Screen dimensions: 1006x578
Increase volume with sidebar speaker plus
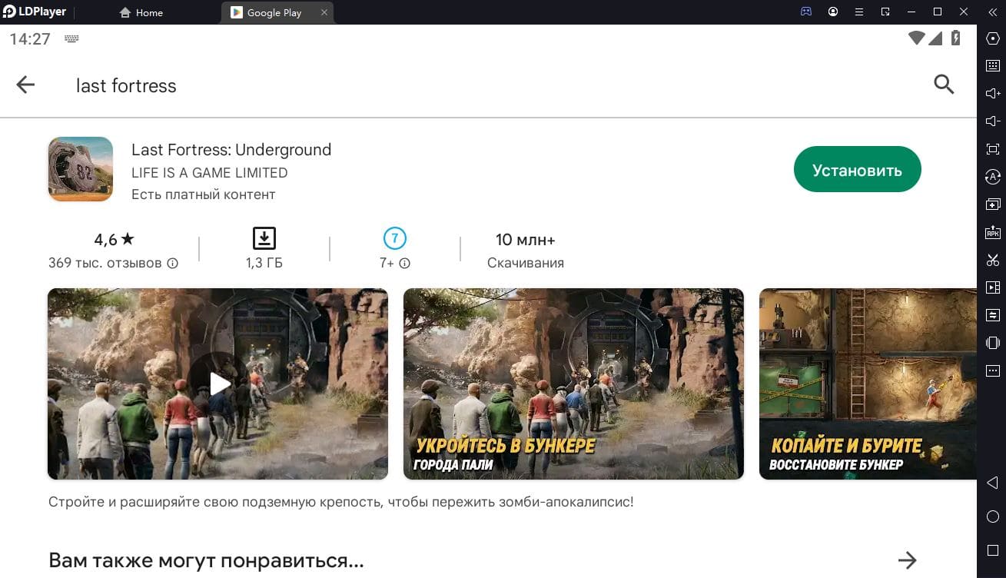pos(992,94)
